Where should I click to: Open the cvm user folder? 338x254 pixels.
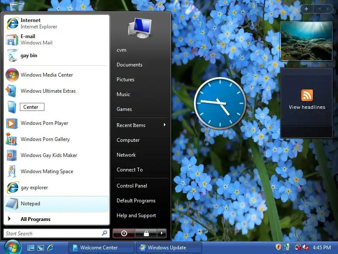coord(121,50)
